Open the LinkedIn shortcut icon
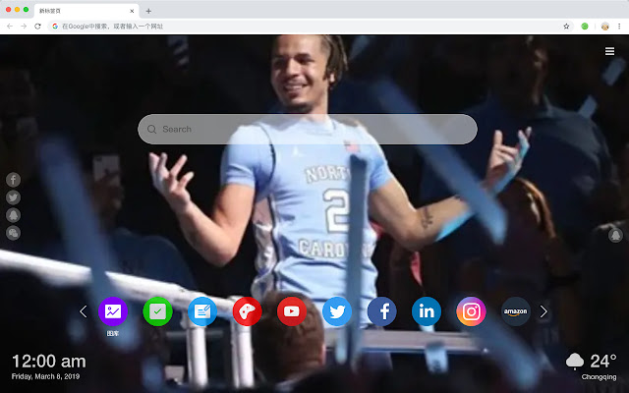Screen dimensions: 629x393 pos(427,311)
